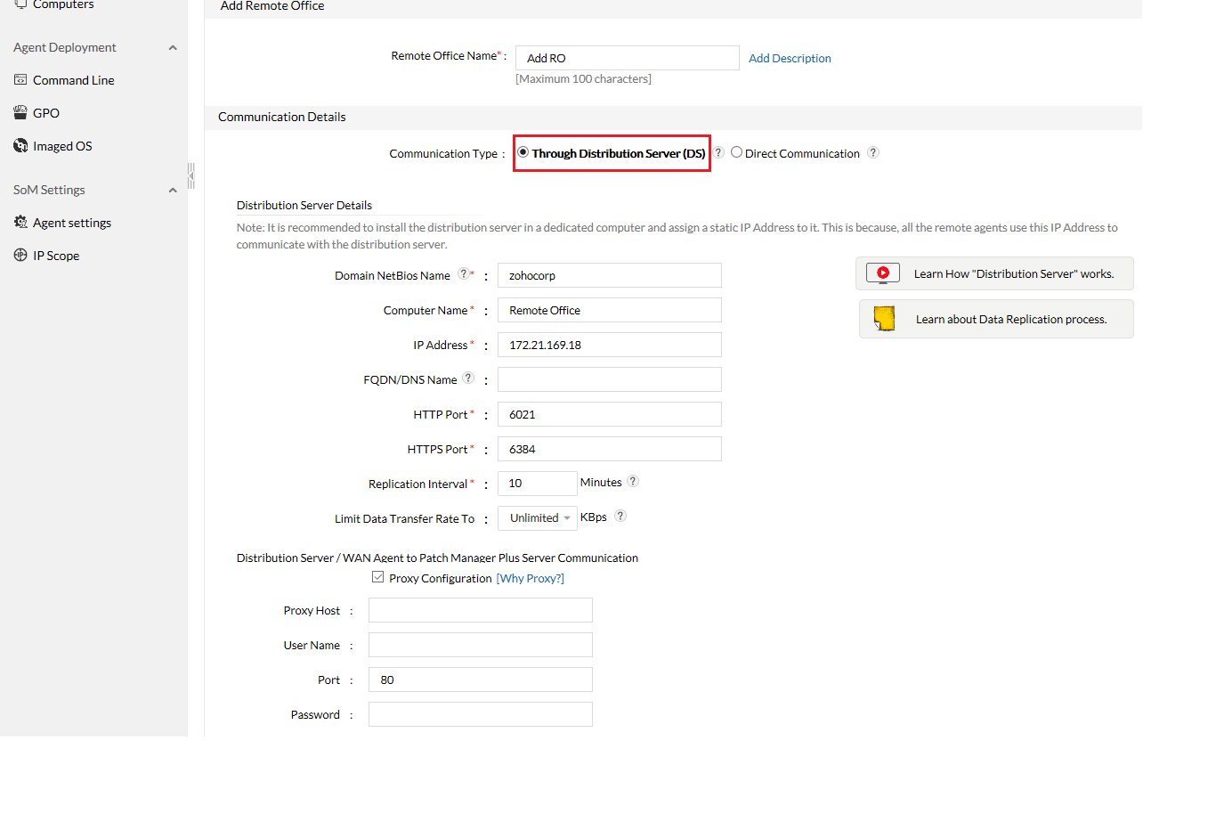Screen dimensions: 1216x814
Task: Open the Imaged OS icon in sidebar
Action: coord(20,145)
